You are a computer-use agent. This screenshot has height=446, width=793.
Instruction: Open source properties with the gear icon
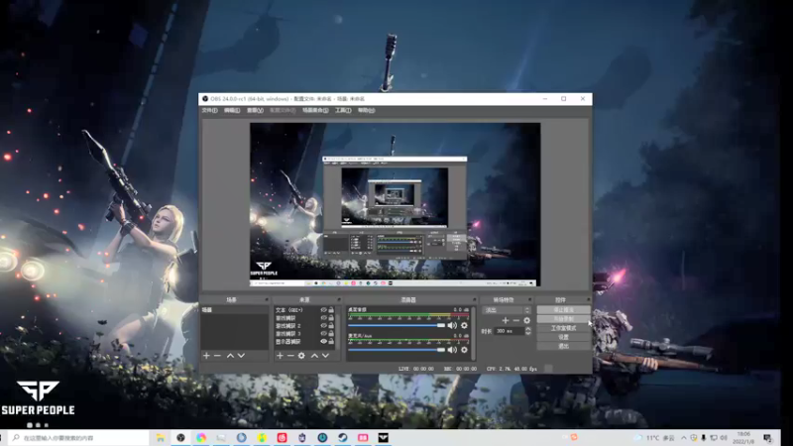coord(301,356)
